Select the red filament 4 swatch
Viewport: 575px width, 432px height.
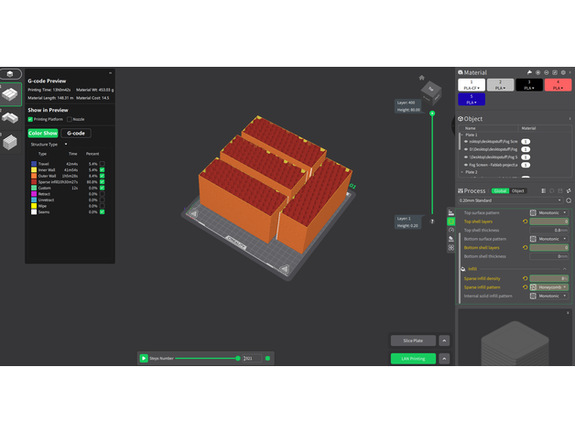click(558, 84)
